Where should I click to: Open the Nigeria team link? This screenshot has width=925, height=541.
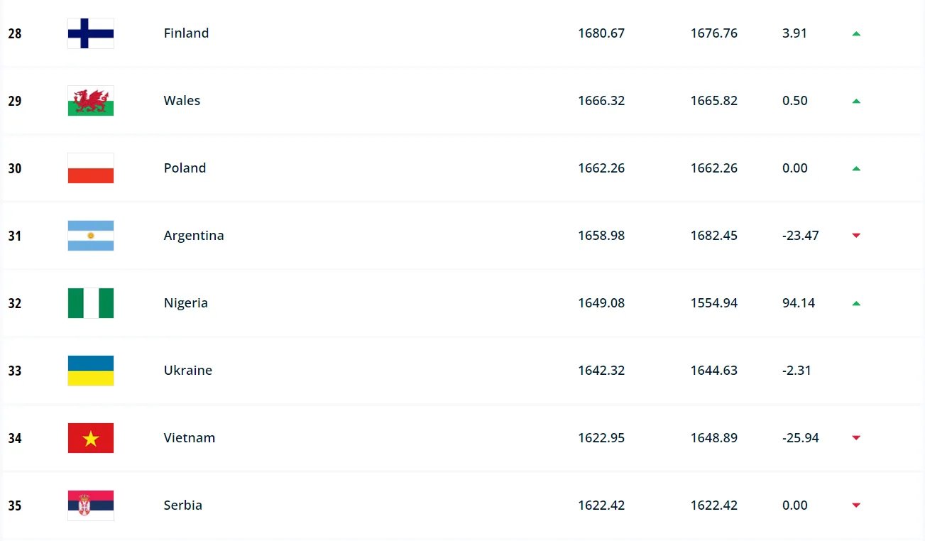click(x=185, y=303)
